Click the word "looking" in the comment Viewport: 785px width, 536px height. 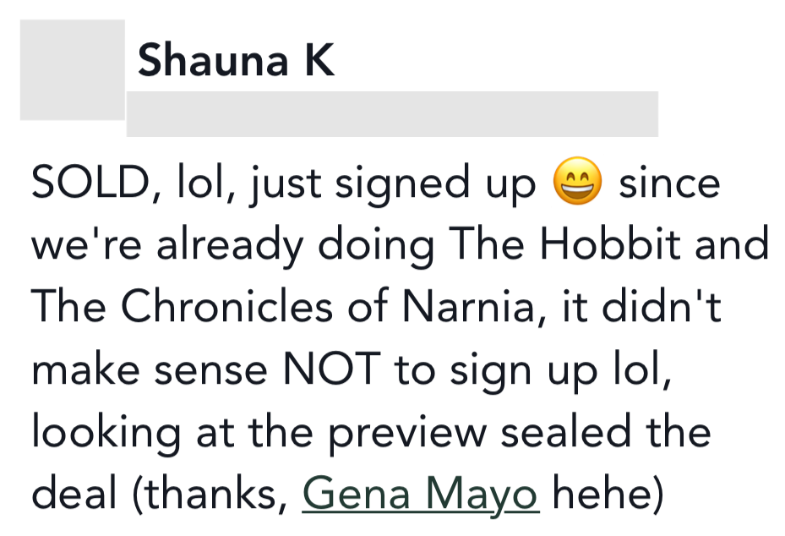coord(106,434)
